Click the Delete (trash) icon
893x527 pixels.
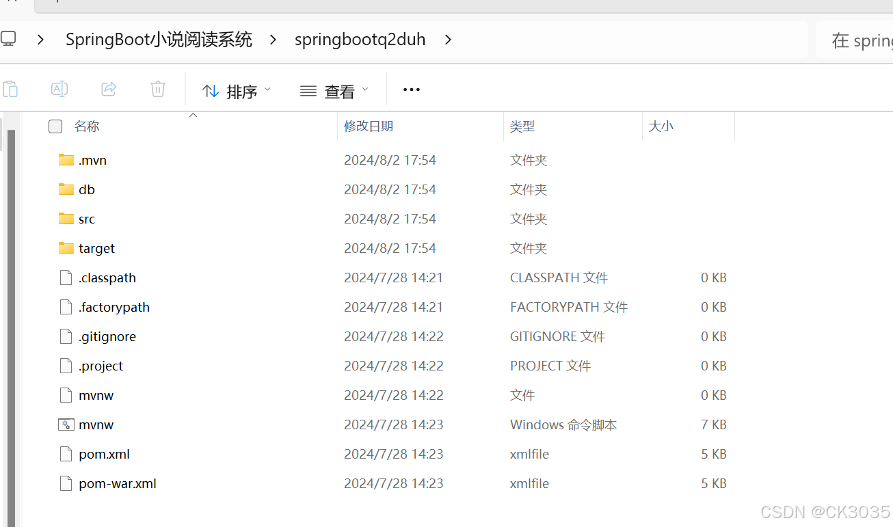[x=157, y=89]
